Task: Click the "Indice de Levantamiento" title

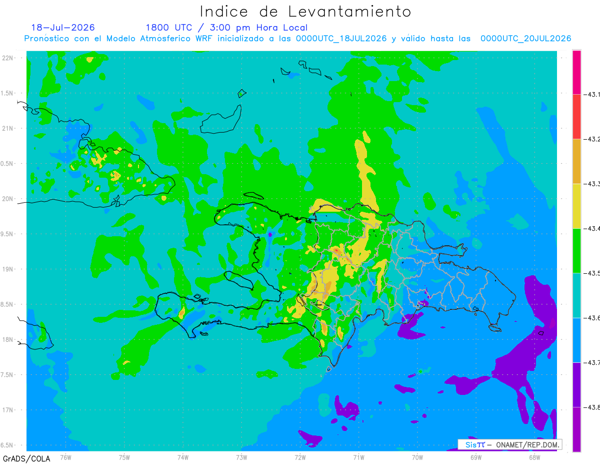Action: click(x=305, y=11)
